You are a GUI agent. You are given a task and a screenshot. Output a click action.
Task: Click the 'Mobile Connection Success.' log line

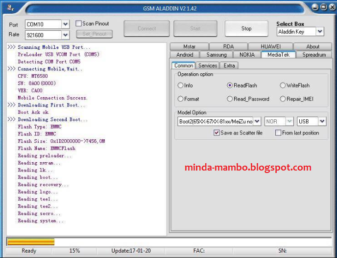click(53, 98)
